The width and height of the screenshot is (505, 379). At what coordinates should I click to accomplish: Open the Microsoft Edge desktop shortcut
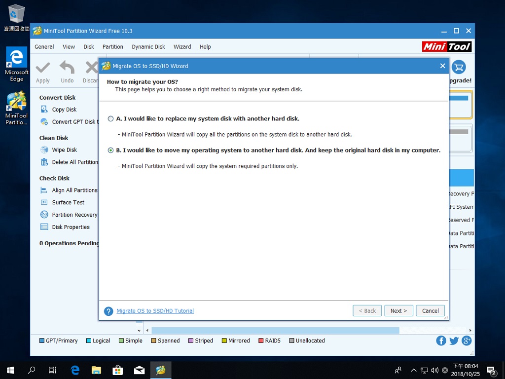point(16,64)
